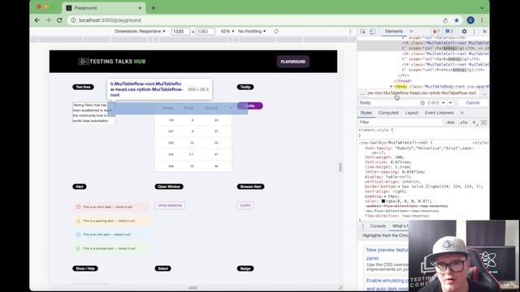The width and height of the screenshot is (520, 292).
Task: Click the viewport height field
Action: pyautogui.click(x=206, y=31)
